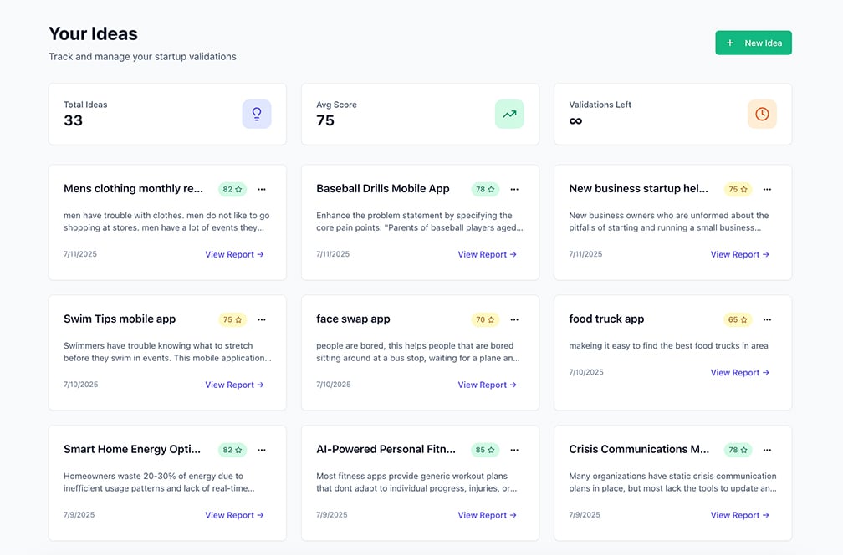The height and width of the screenshot is (556, 843).
Task: Open View Report for New business startup
Action: pyautogui.click(x=739, y=254)
